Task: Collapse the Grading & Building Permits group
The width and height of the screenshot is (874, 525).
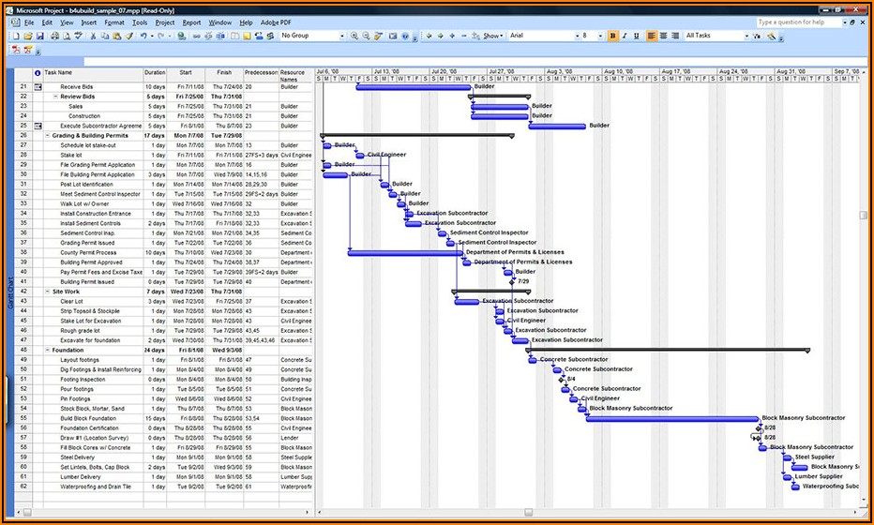Action: (47, 136)
